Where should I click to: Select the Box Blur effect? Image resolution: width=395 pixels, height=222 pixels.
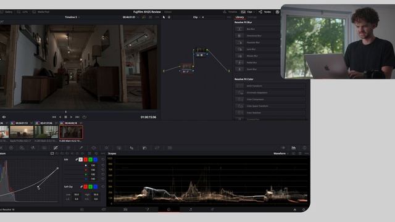pyautogui.click(x=257, y=29)
